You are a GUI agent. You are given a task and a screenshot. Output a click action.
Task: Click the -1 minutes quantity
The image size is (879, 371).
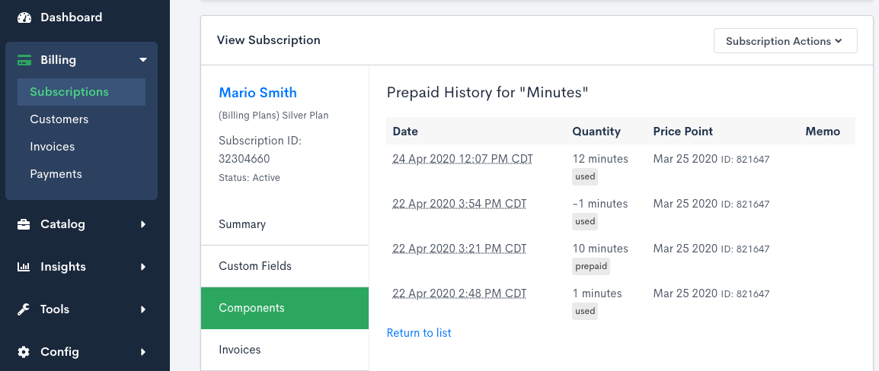(x=599, y=204)
